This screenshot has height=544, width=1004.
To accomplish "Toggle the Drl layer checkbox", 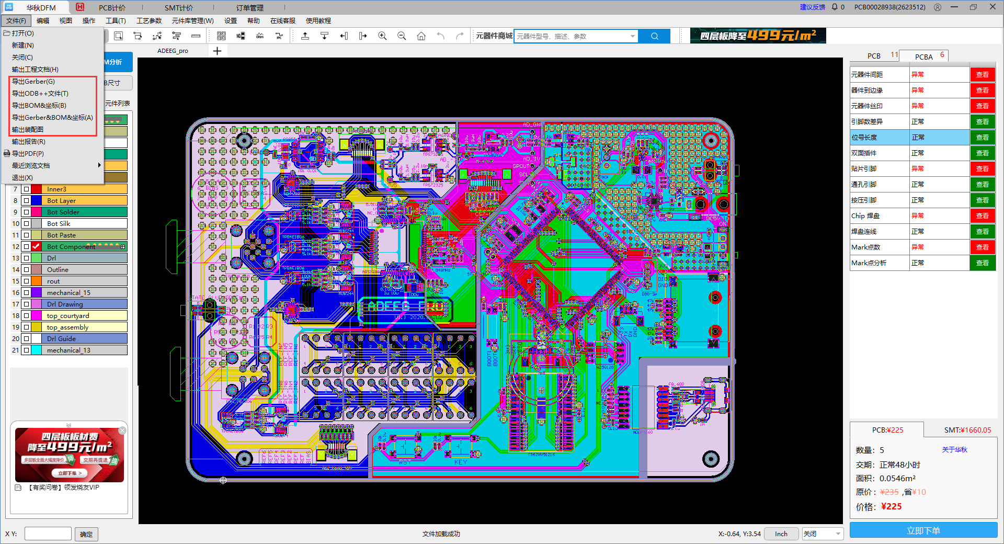I will click(26, 258).
